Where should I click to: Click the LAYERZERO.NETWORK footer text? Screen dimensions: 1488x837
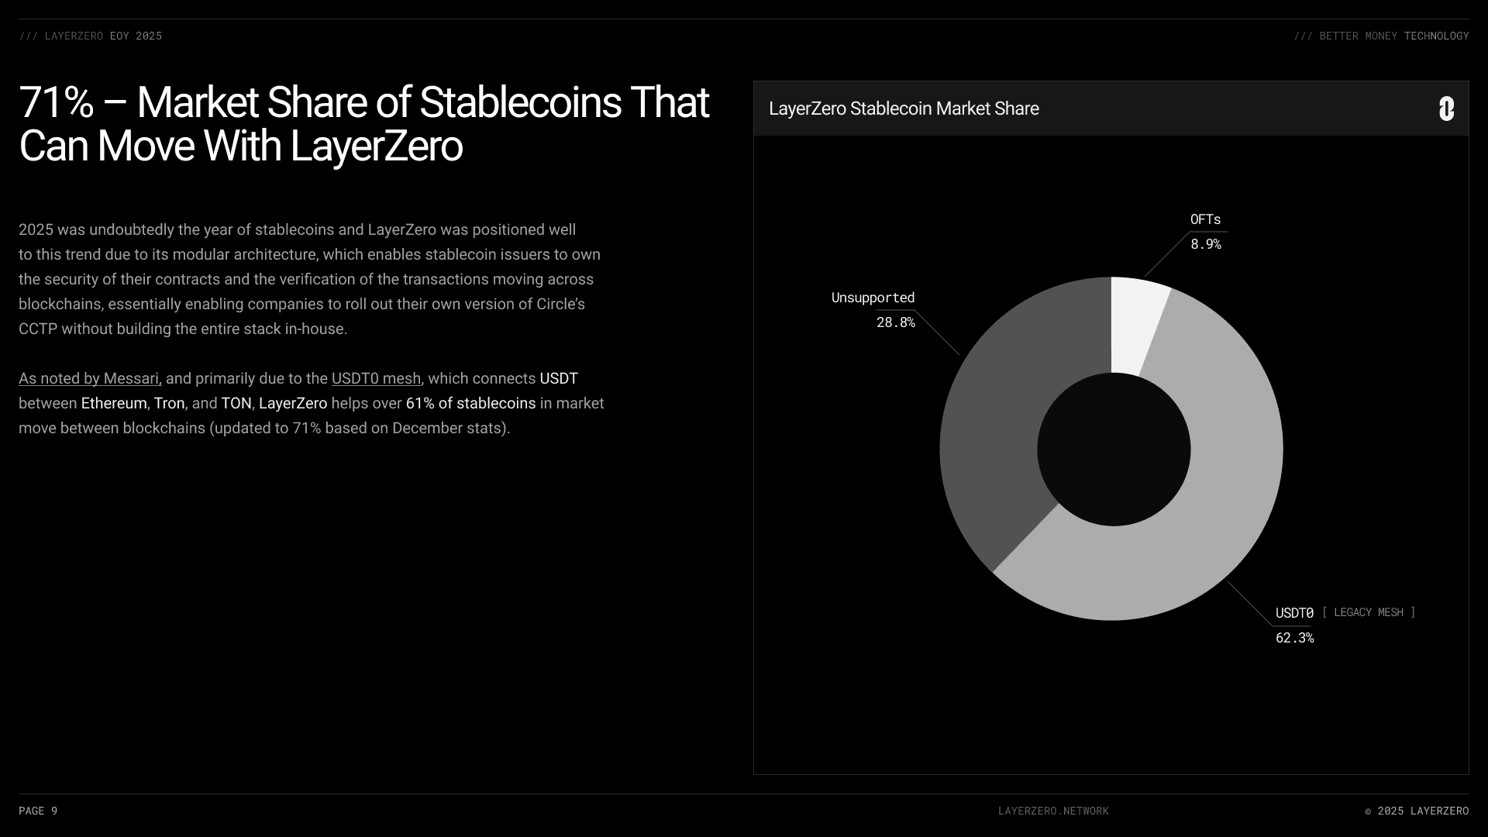point(1053,811)
